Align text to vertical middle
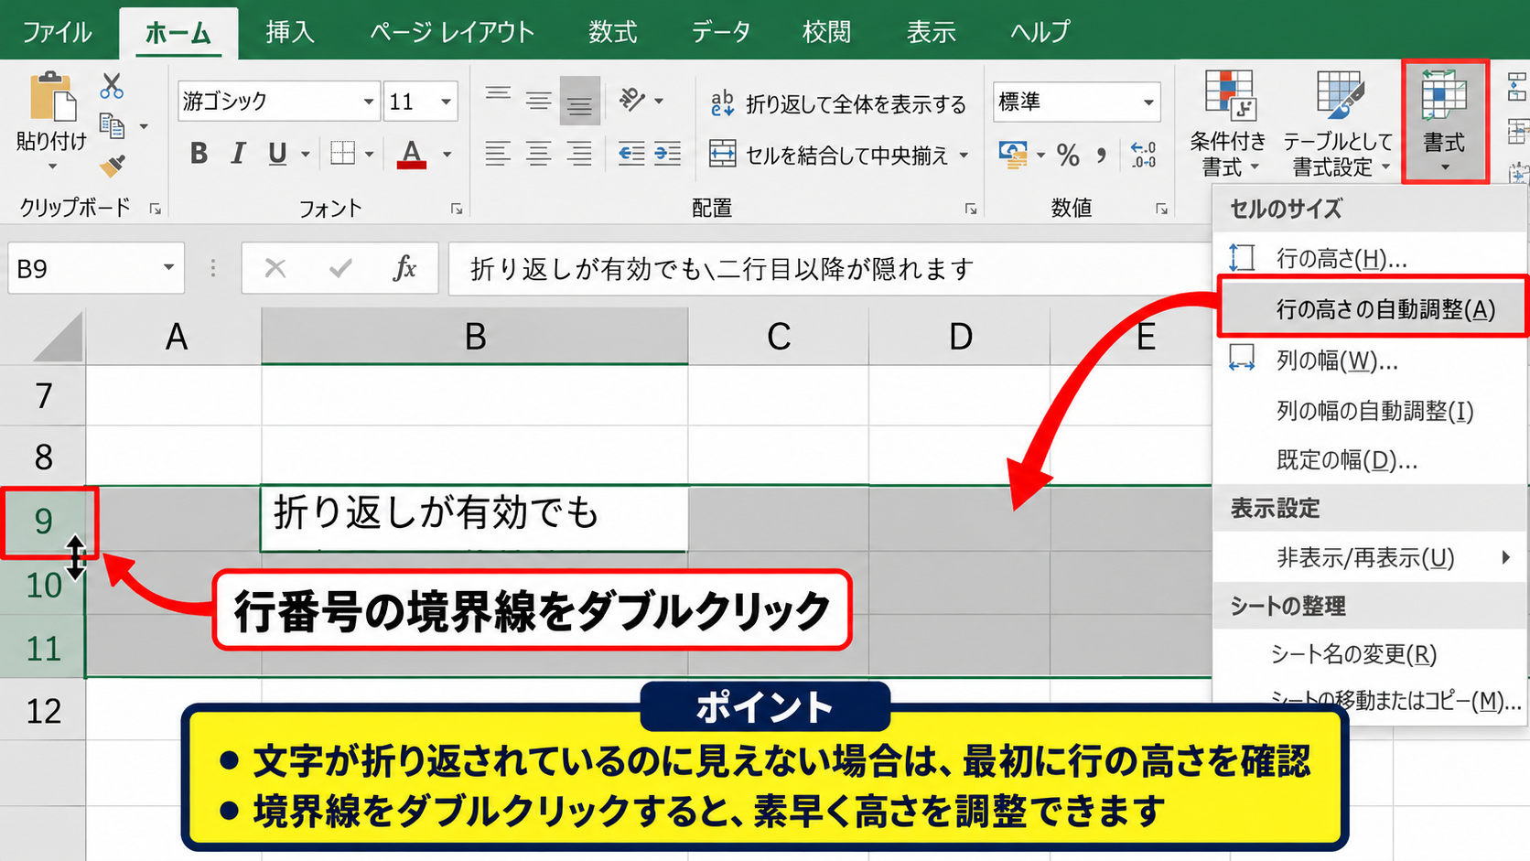The image size is (1530, 861). pyautogui.click(x=538, y=100)
